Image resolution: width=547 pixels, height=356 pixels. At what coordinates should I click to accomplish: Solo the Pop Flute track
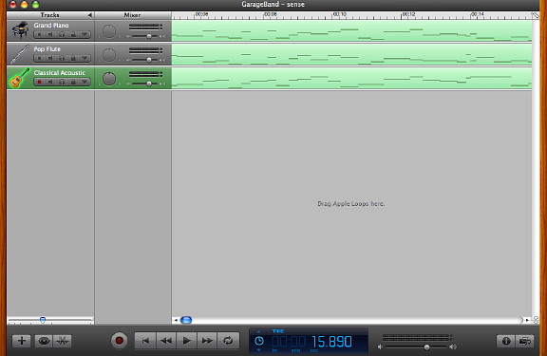[x=62, y=58]
